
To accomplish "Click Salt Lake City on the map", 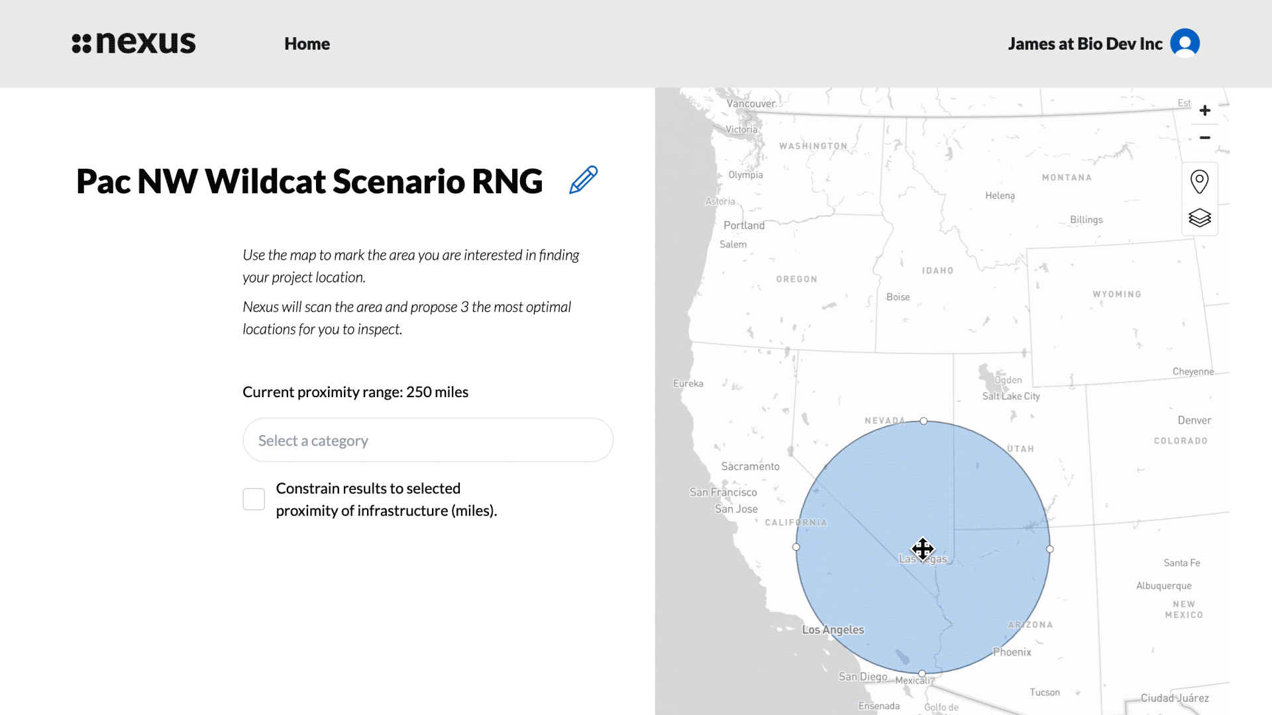I will 1010,396.
